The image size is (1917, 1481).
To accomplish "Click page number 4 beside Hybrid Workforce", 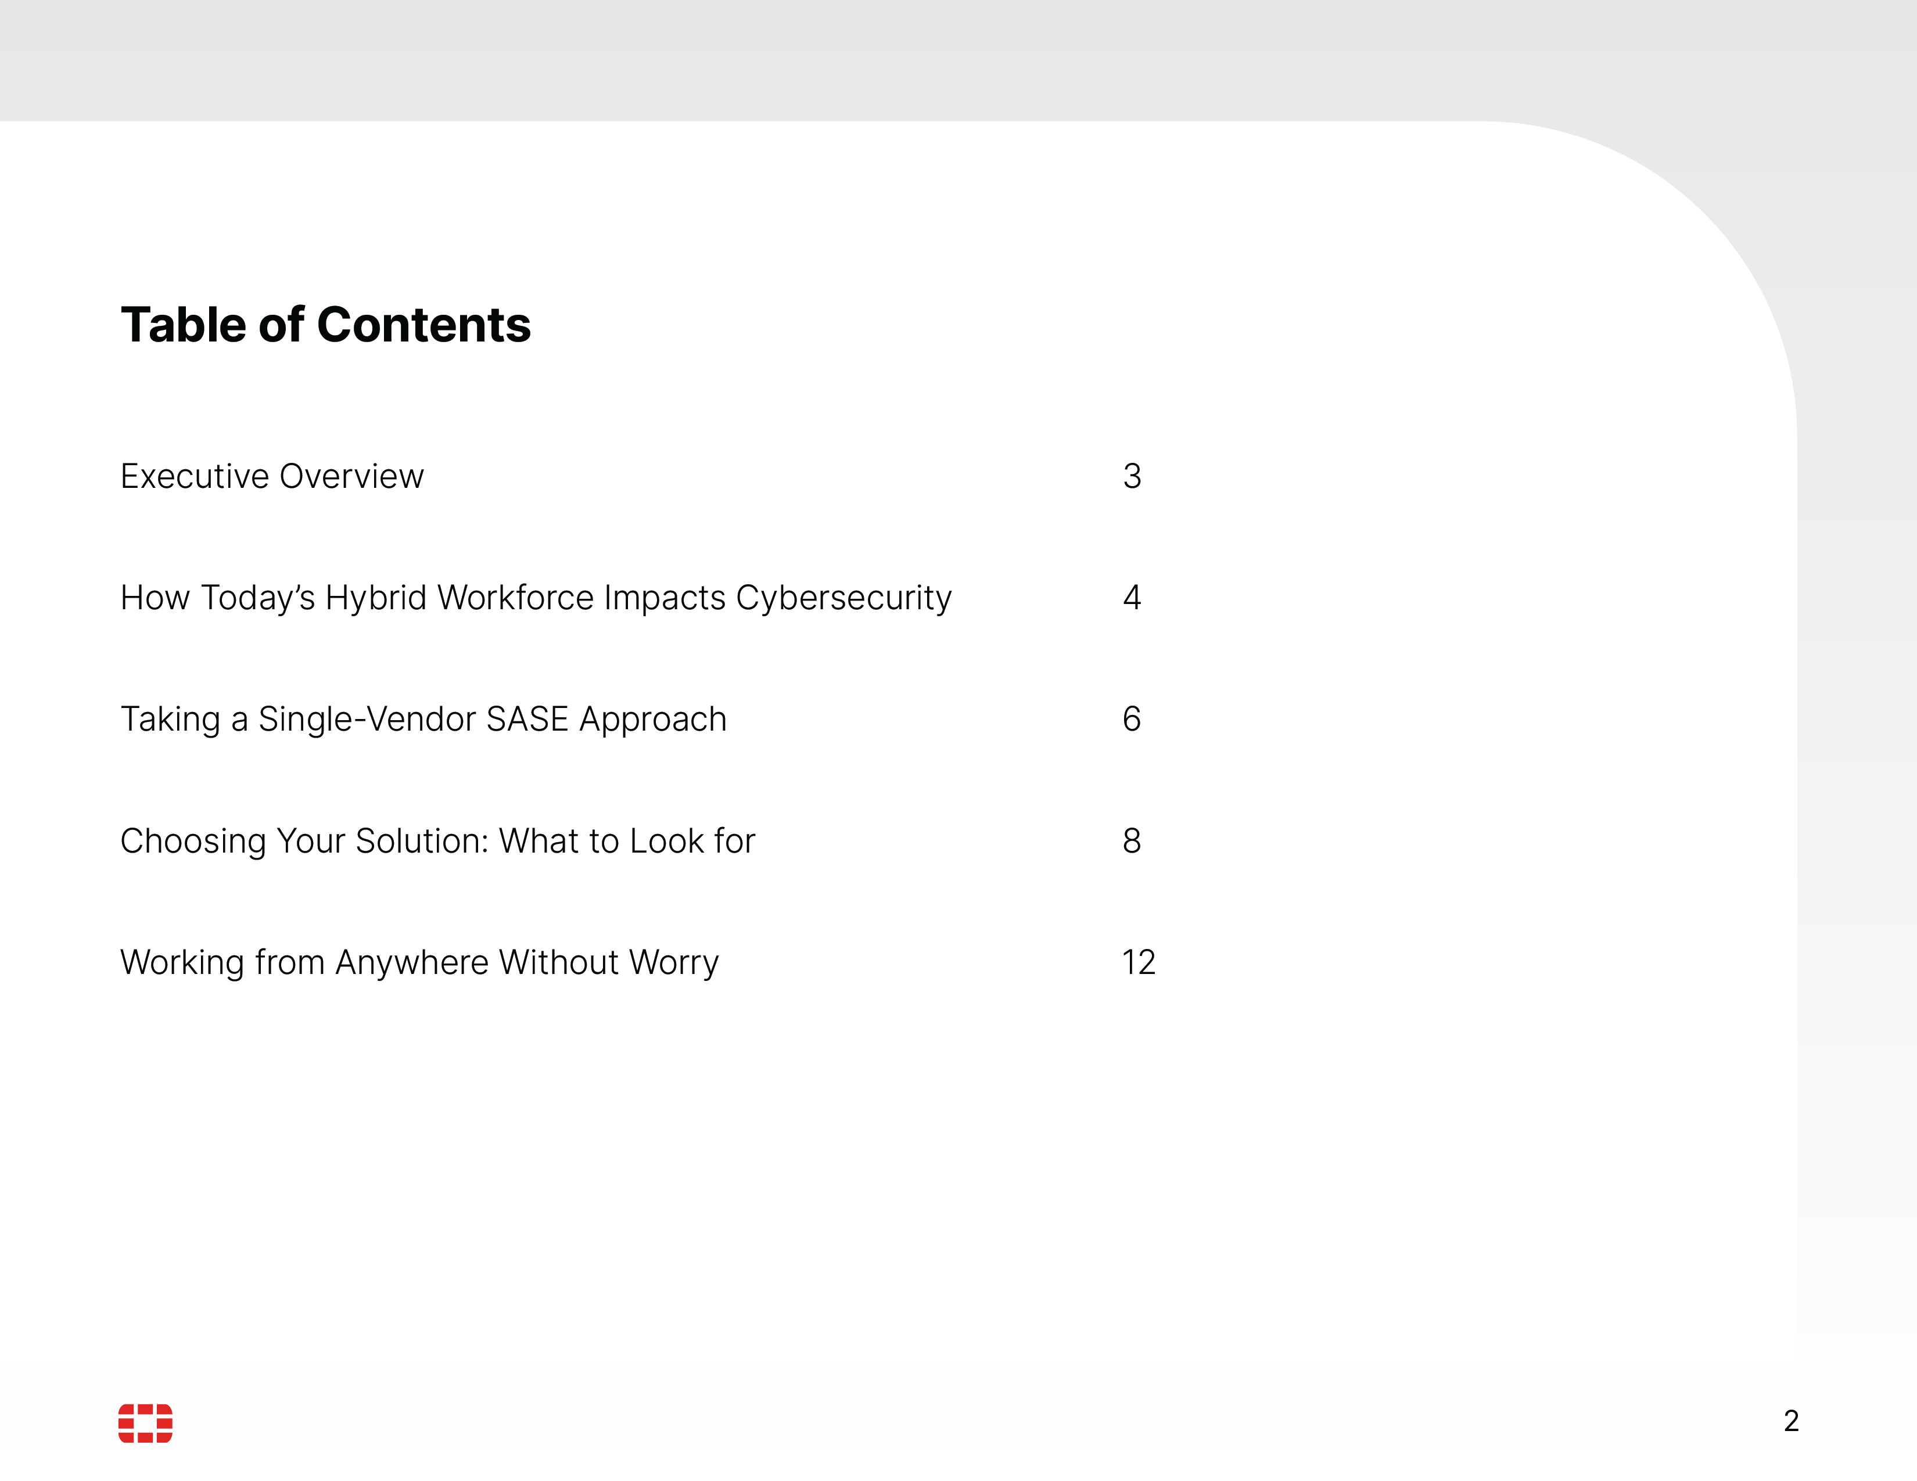I will click(x=1132, y=598).
